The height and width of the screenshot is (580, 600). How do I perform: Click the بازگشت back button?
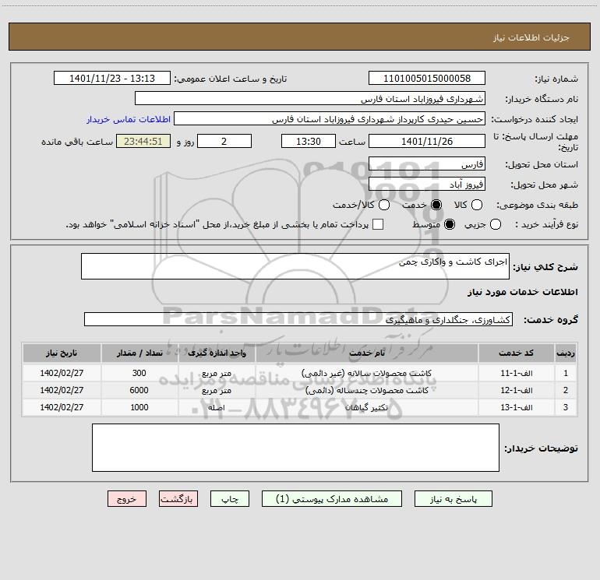pos(178,499)
